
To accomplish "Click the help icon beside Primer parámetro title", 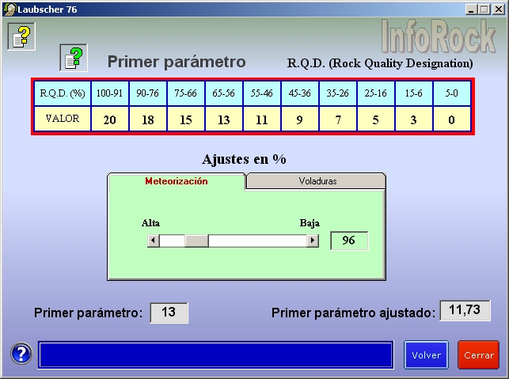I will coord(73,57).
